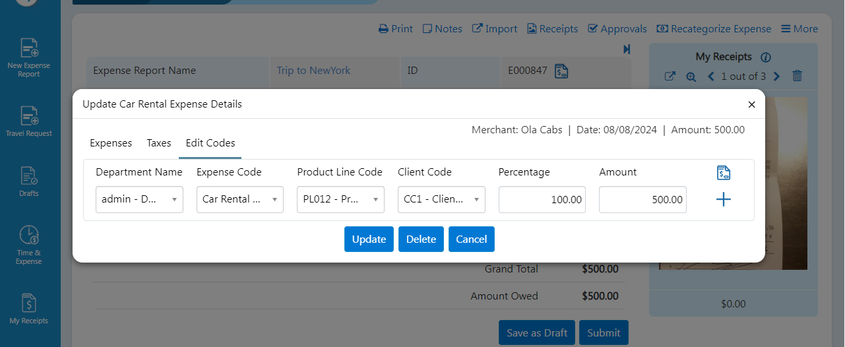The image size is (845, 347).
Task: Close the Update Car Rental dialog
Action: (751, 104)
